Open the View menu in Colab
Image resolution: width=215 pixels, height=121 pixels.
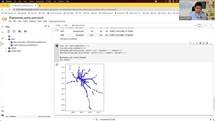(19, 21)
